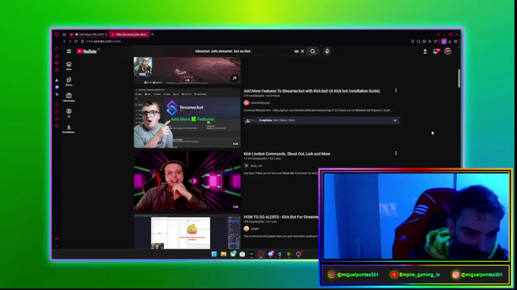The image size is (517, 290).
Task: Open the YouTube hamburger guide menu
Action: pos(69,51)
